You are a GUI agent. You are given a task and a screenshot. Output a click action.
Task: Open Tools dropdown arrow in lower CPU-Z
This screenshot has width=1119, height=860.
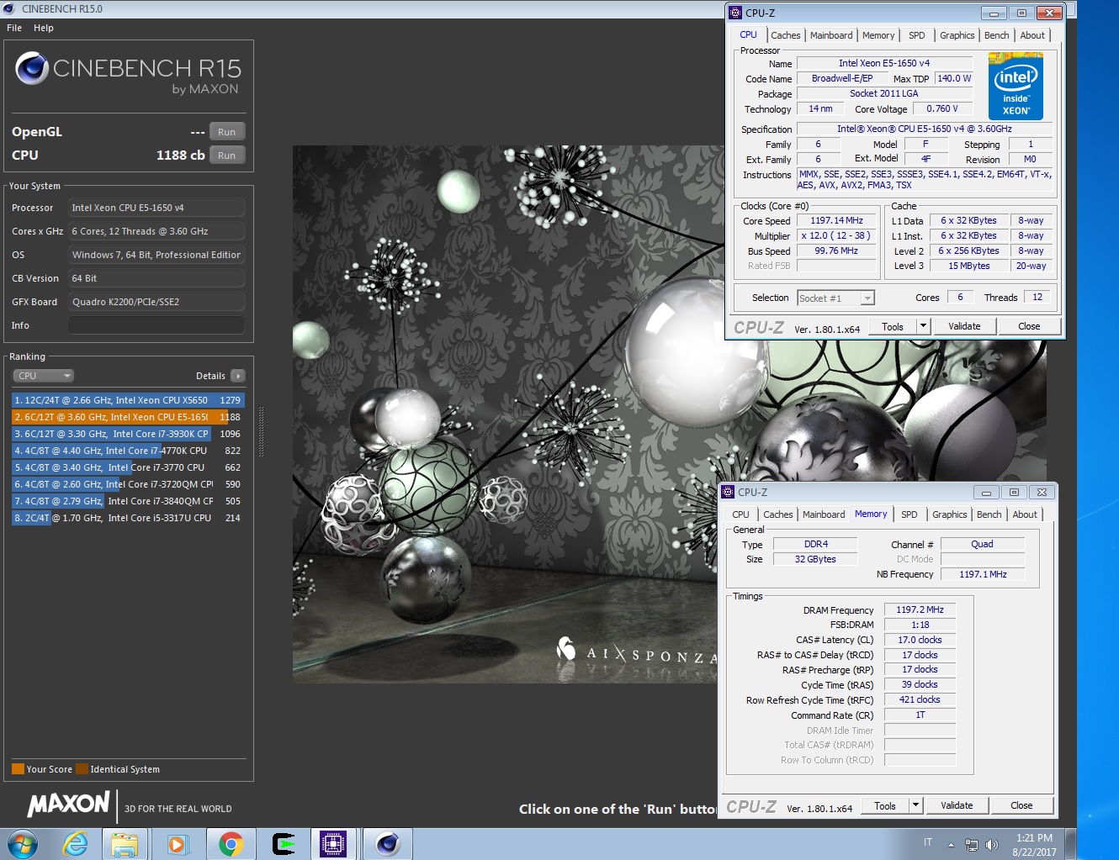(x=915, y=805)
